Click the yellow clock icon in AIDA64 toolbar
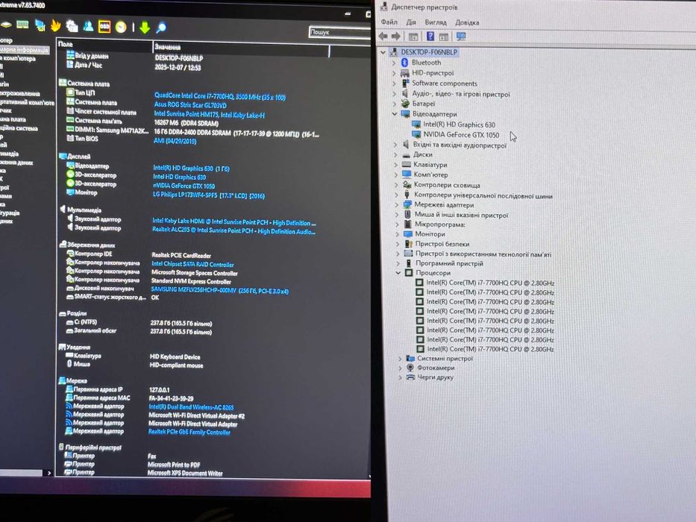696x522 pixels. (x=121, y=27)
